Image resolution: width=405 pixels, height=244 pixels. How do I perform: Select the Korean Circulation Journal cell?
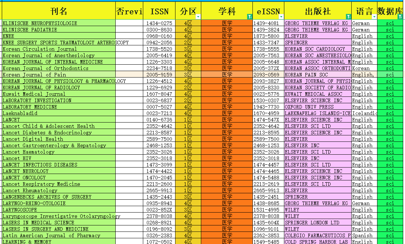click(59, 49)
